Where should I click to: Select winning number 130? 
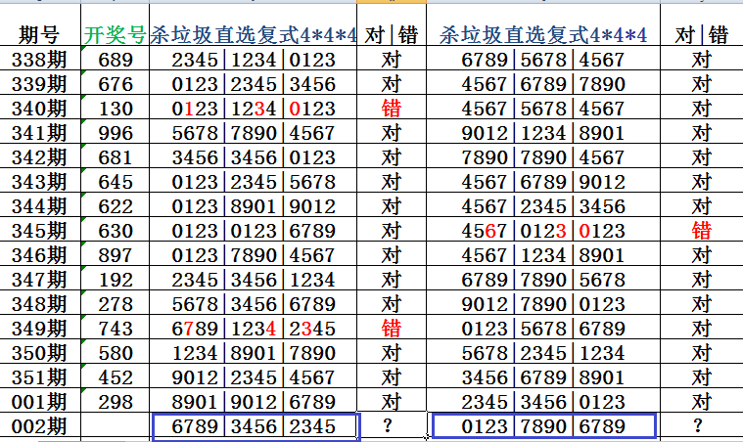click(116, 108)
